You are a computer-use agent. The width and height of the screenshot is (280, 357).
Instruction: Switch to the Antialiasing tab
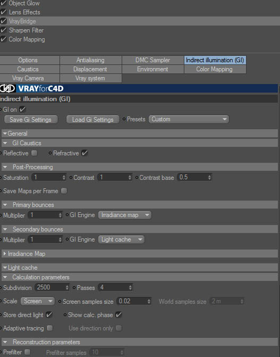(x=90, y=60)
